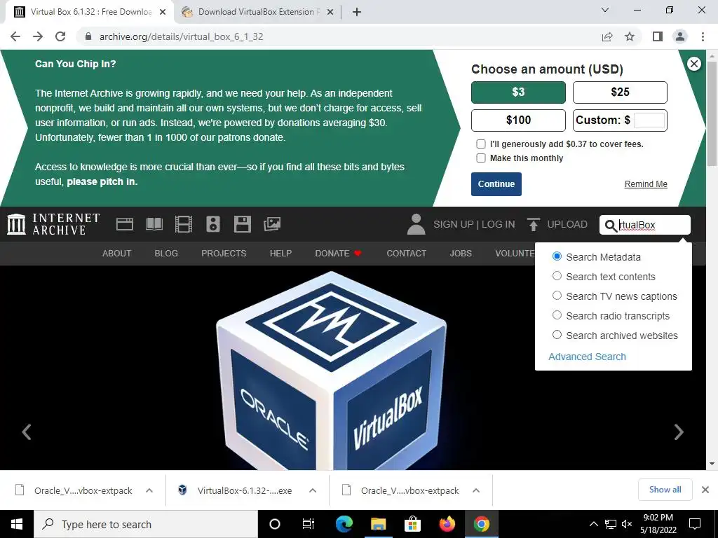The image size is (718, 538).
Task: Select Search text contents radio option
Action: pos(557,276)
